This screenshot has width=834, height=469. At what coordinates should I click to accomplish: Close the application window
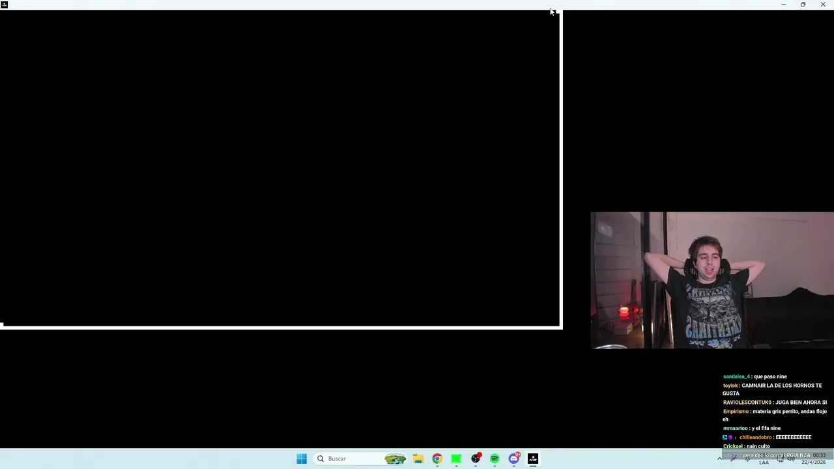(x=823, y=5)
